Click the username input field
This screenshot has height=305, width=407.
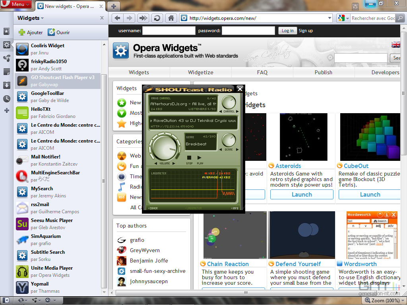pyautogui.click(x=169, y=31)
